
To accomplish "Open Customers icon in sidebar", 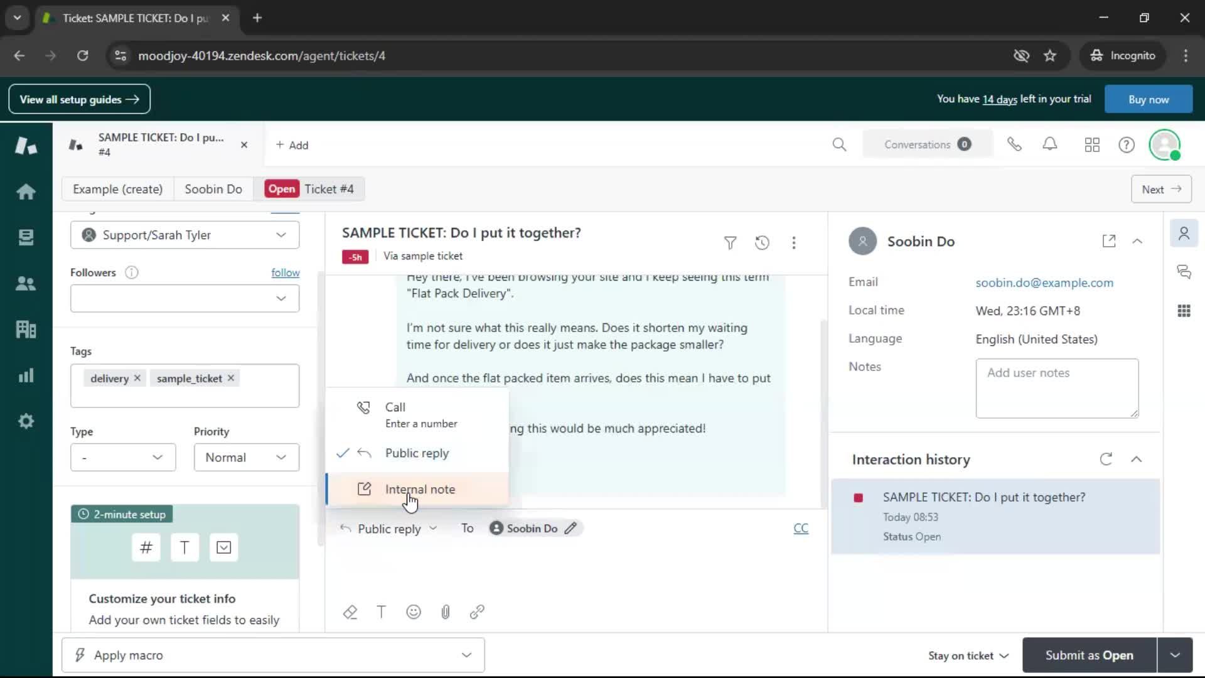I will [x=26, y=283].
